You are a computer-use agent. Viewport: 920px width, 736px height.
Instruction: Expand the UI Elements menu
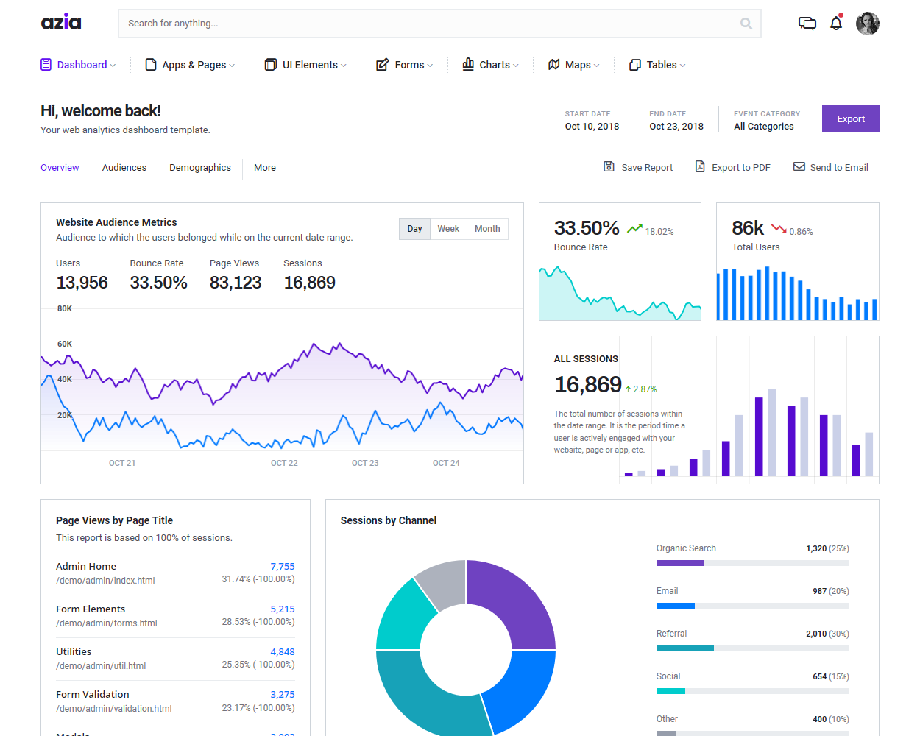point(305,65)
